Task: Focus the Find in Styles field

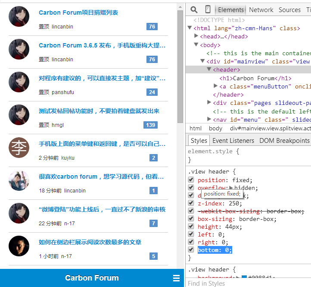Action: click(249, 283)
